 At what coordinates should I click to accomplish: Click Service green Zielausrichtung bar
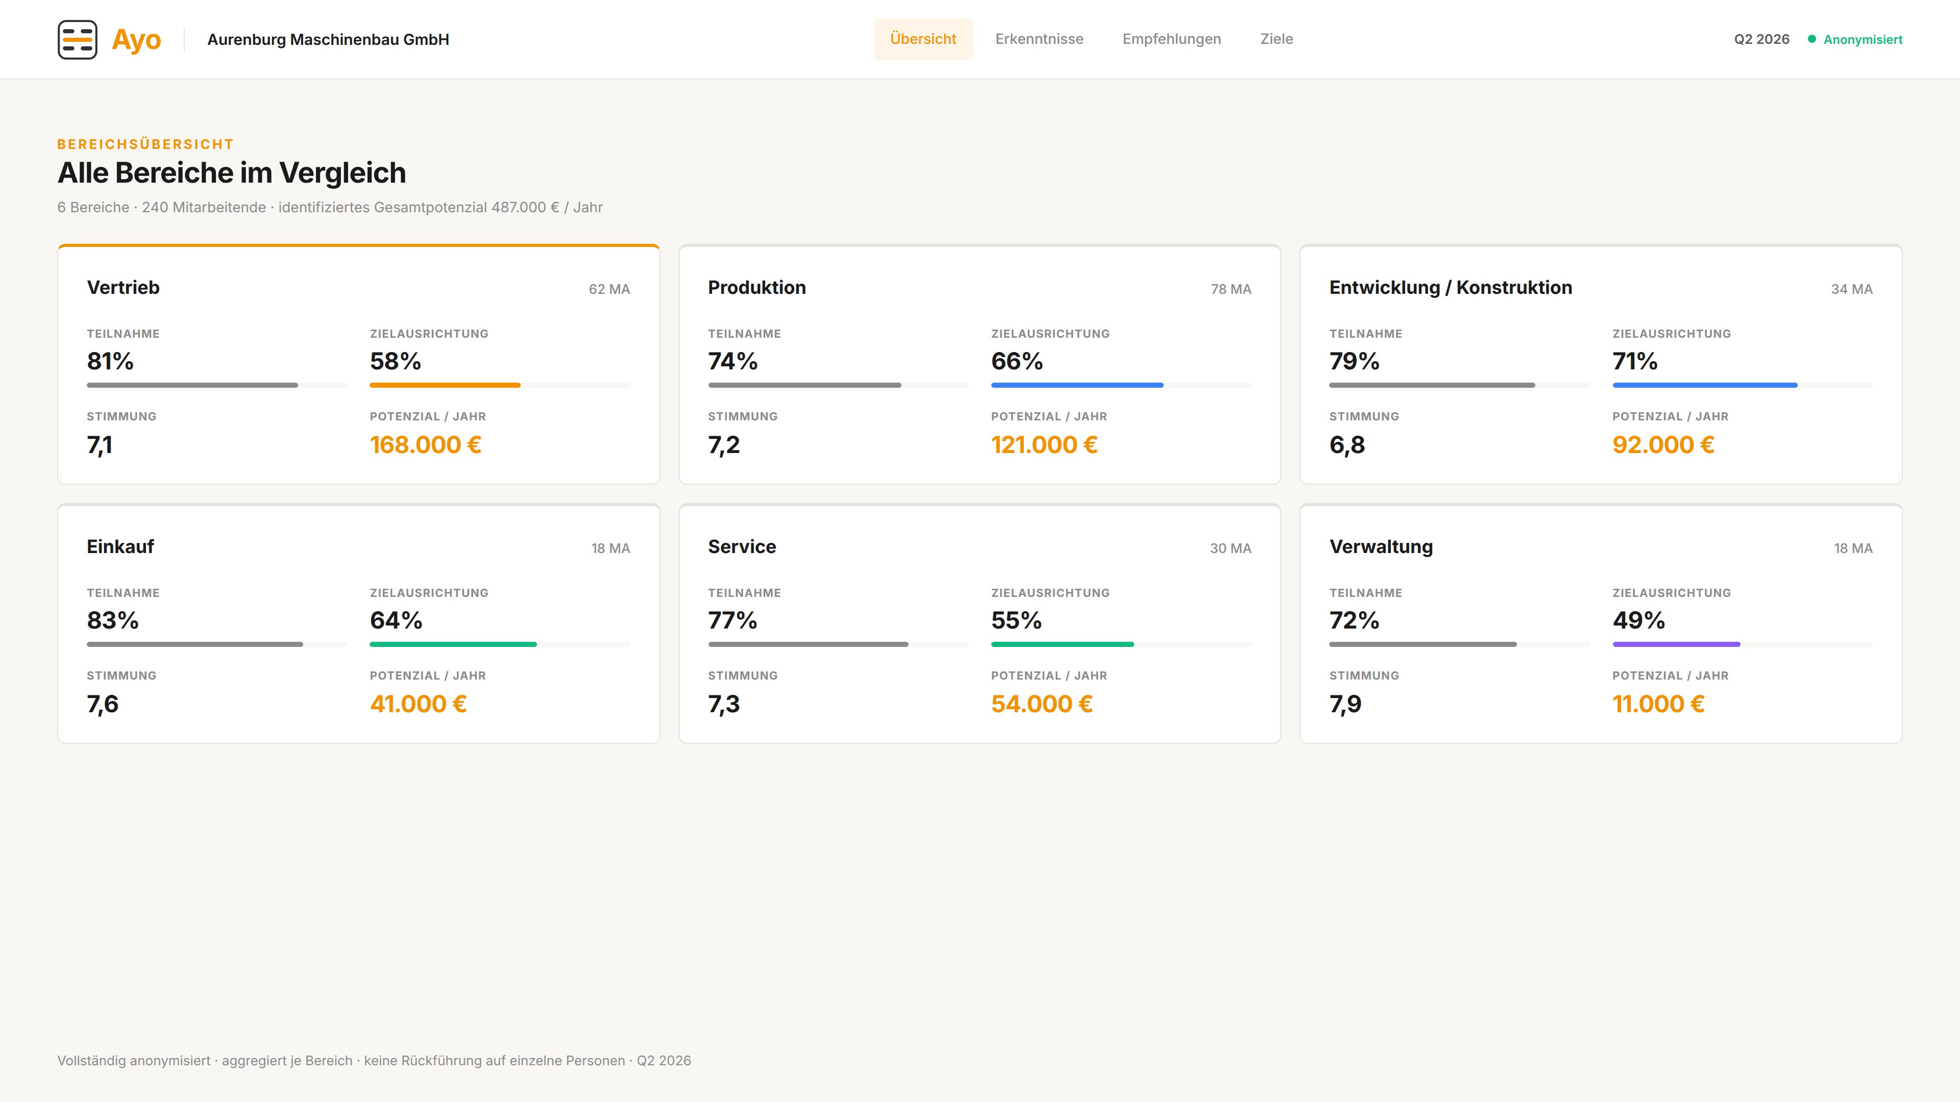pos(1121,645)
